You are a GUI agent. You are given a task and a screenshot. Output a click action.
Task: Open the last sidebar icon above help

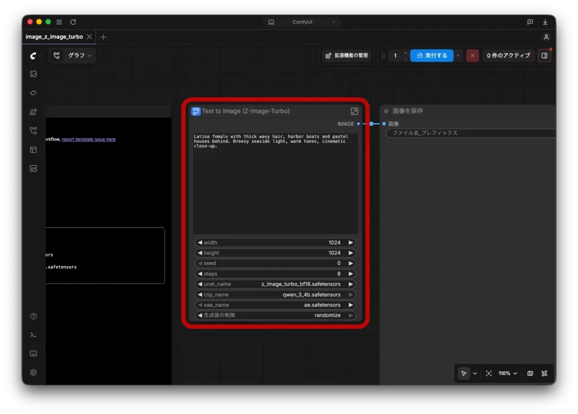[33, 169]
